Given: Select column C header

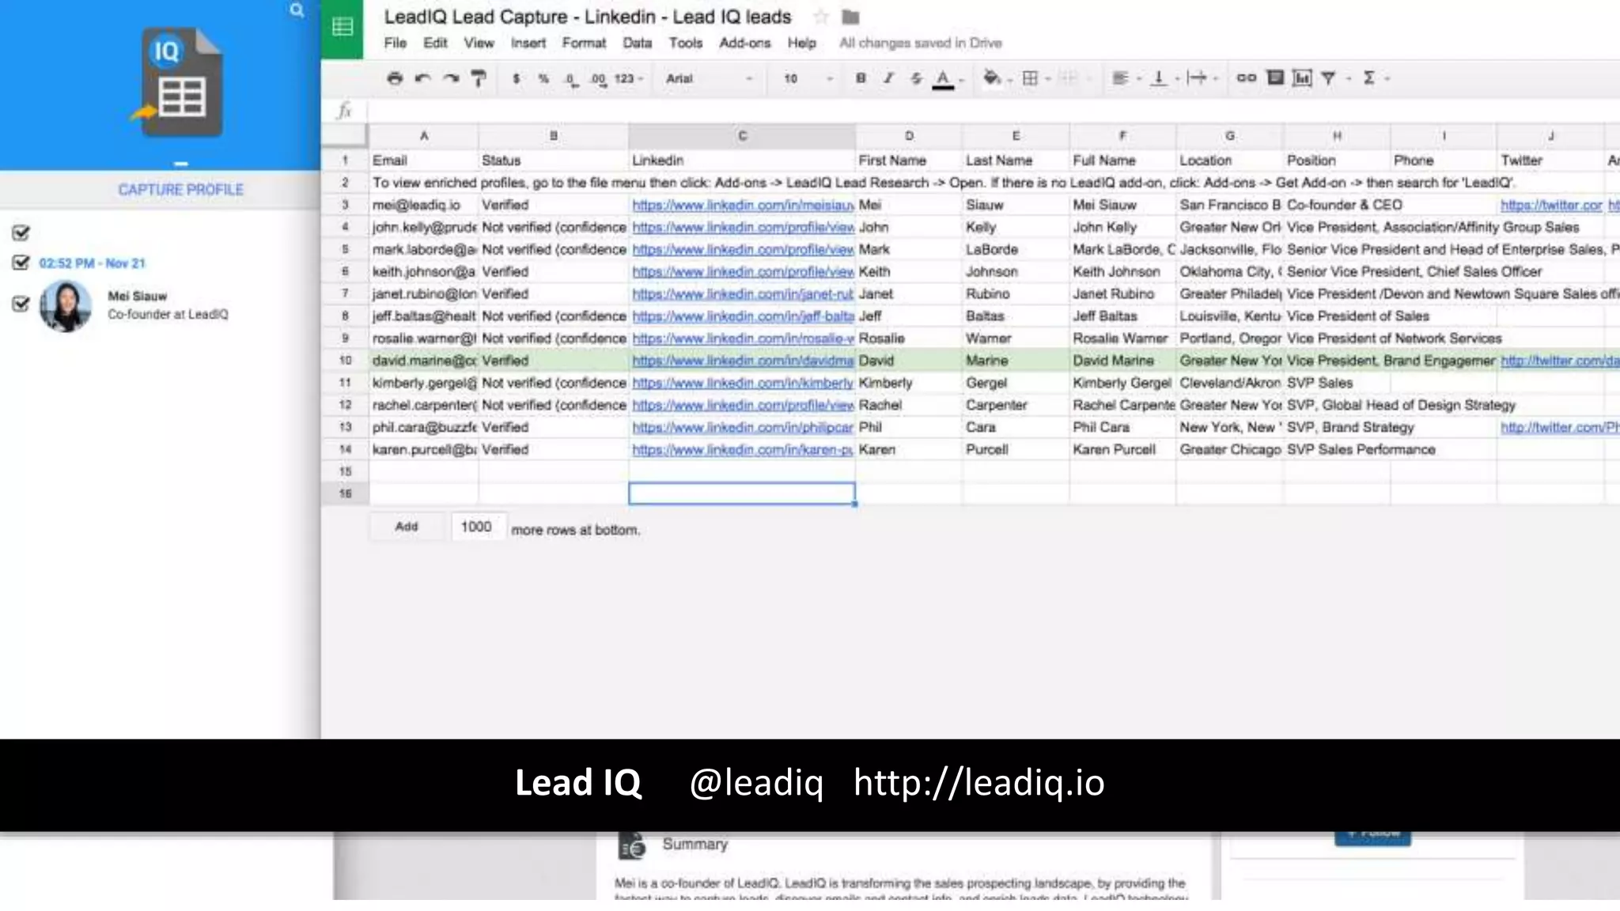Looking at the screenshot, I should pos(742,136).
